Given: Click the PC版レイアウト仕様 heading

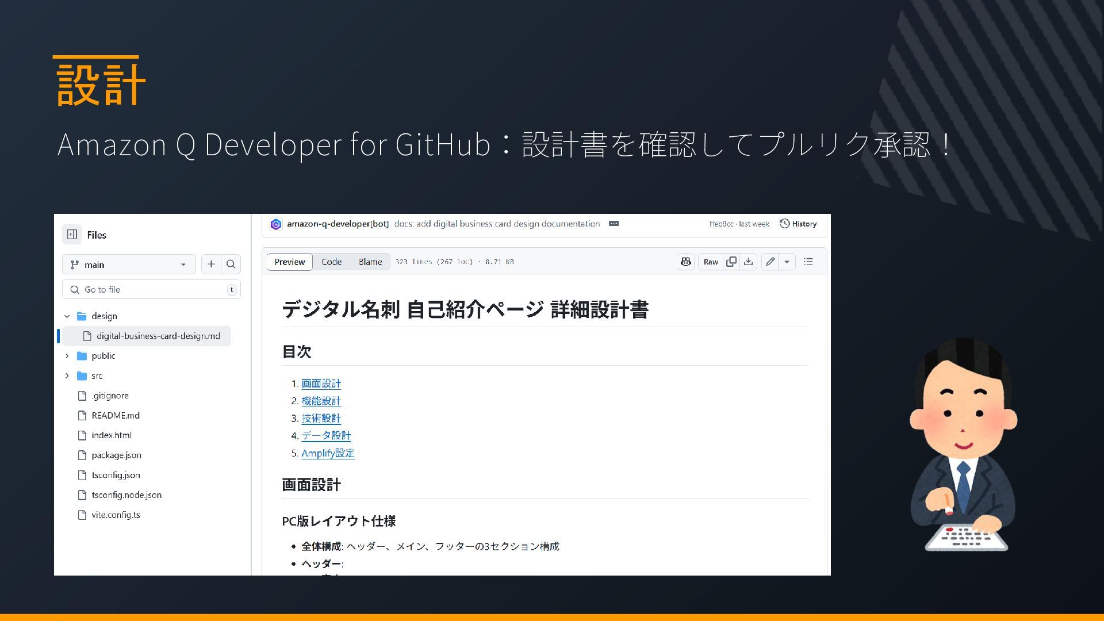Looking at the screenshot, I should tap(339, 521).
